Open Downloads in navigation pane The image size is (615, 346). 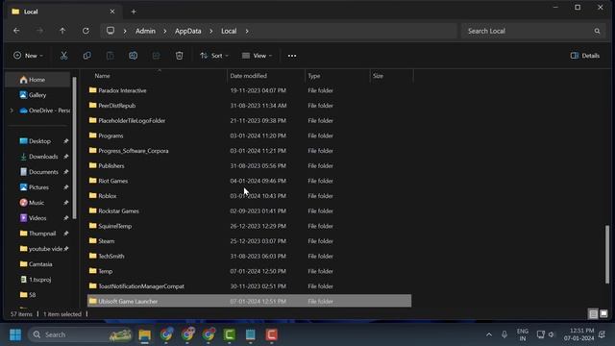[38, 157]
